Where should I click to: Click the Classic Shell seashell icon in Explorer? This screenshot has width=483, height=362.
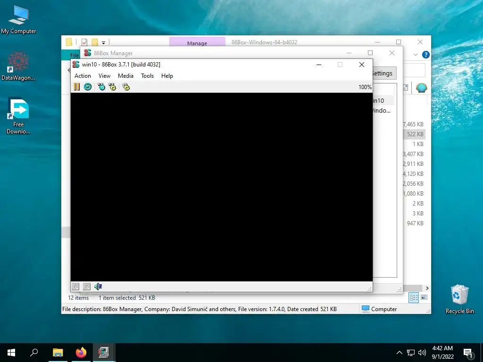pos(421,88)
